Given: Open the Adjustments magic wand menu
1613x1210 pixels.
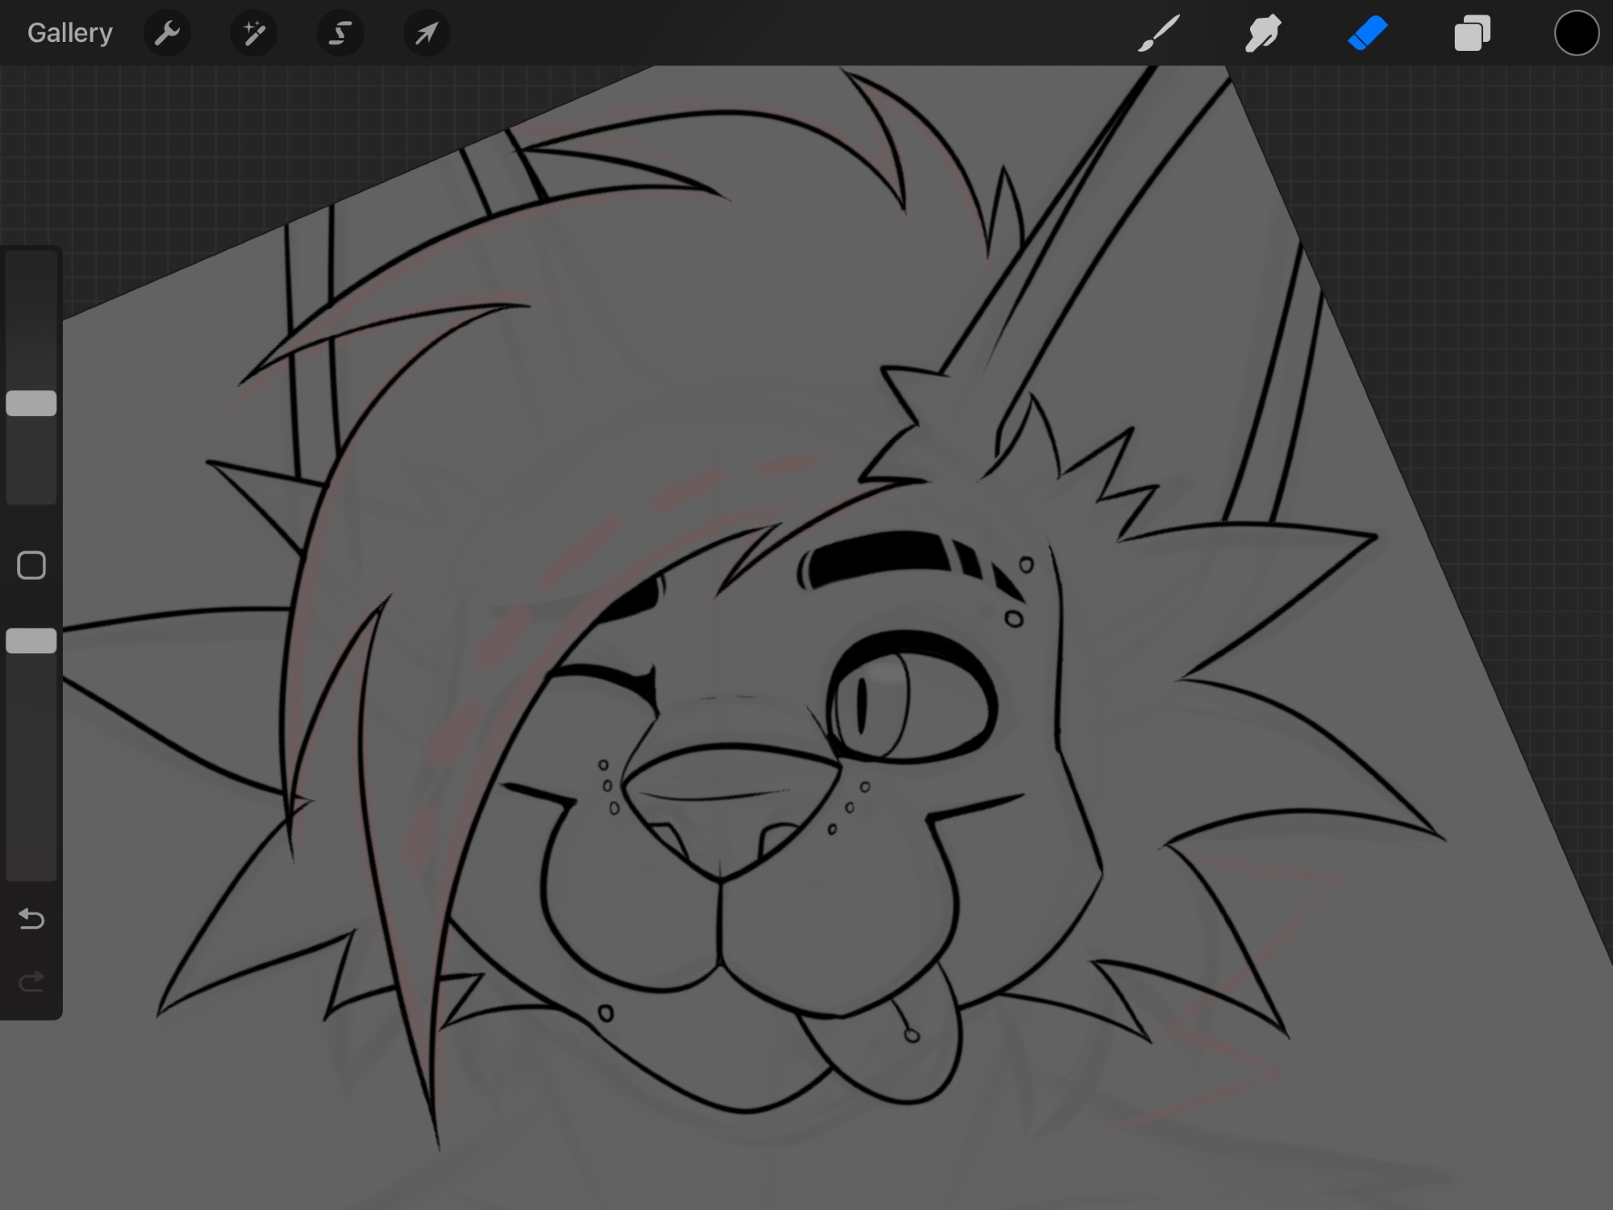Looking at the screenshot, I should click(254, 34).
